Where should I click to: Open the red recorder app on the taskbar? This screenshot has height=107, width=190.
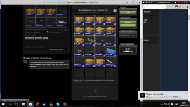65,104
